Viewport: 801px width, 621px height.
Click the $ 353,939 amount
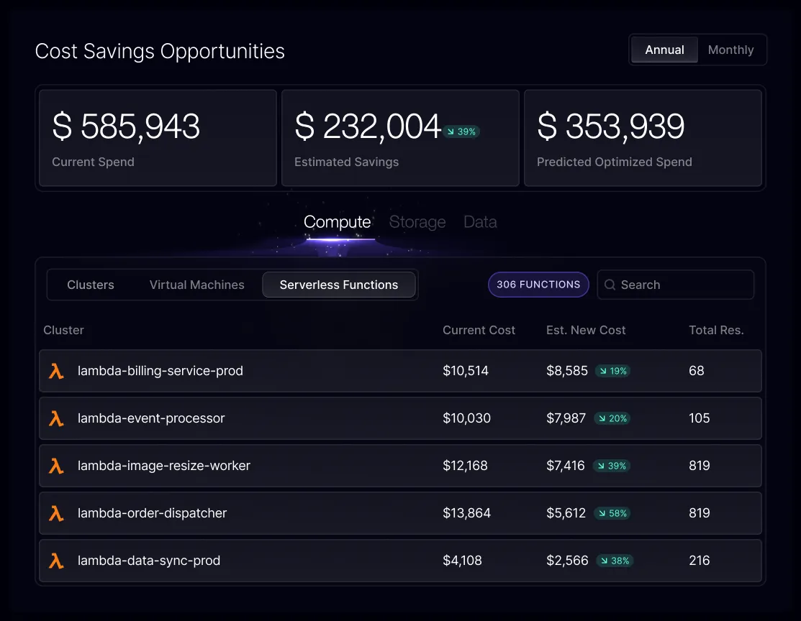[610, 126]
